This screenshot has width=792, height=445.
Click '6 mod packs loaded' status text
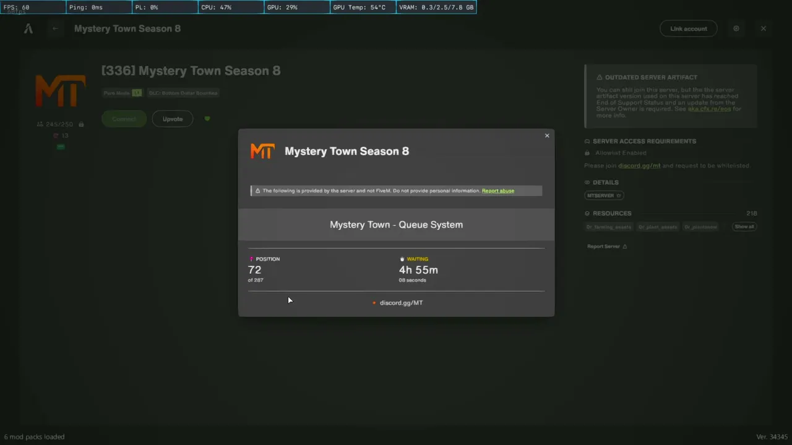(34, 437)
